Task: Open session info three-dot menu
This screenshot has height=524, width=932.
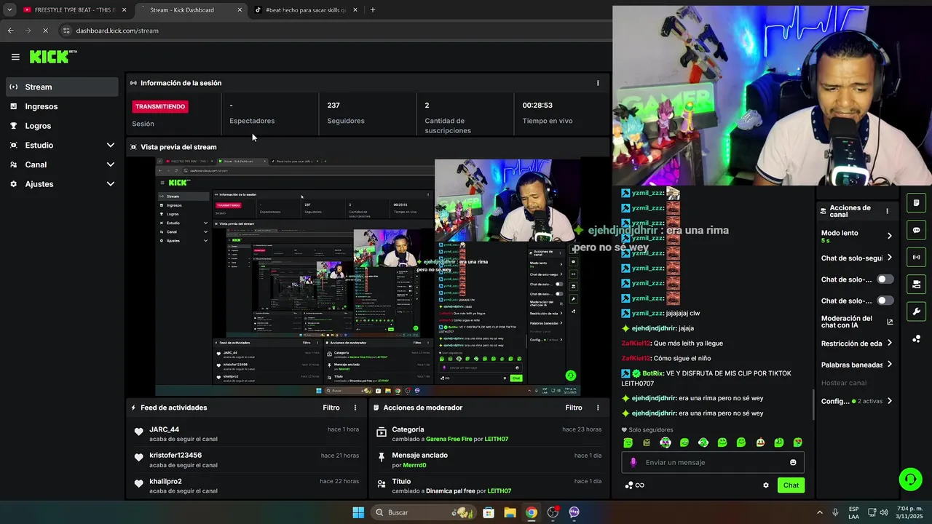Action: 598,83
